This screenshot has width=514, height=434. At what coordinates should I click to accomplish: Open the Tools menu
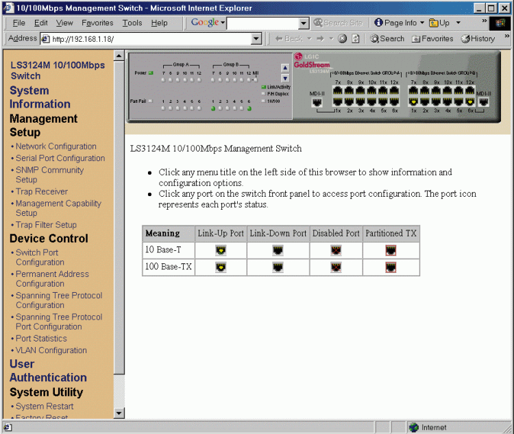click(x=132, y=23)
